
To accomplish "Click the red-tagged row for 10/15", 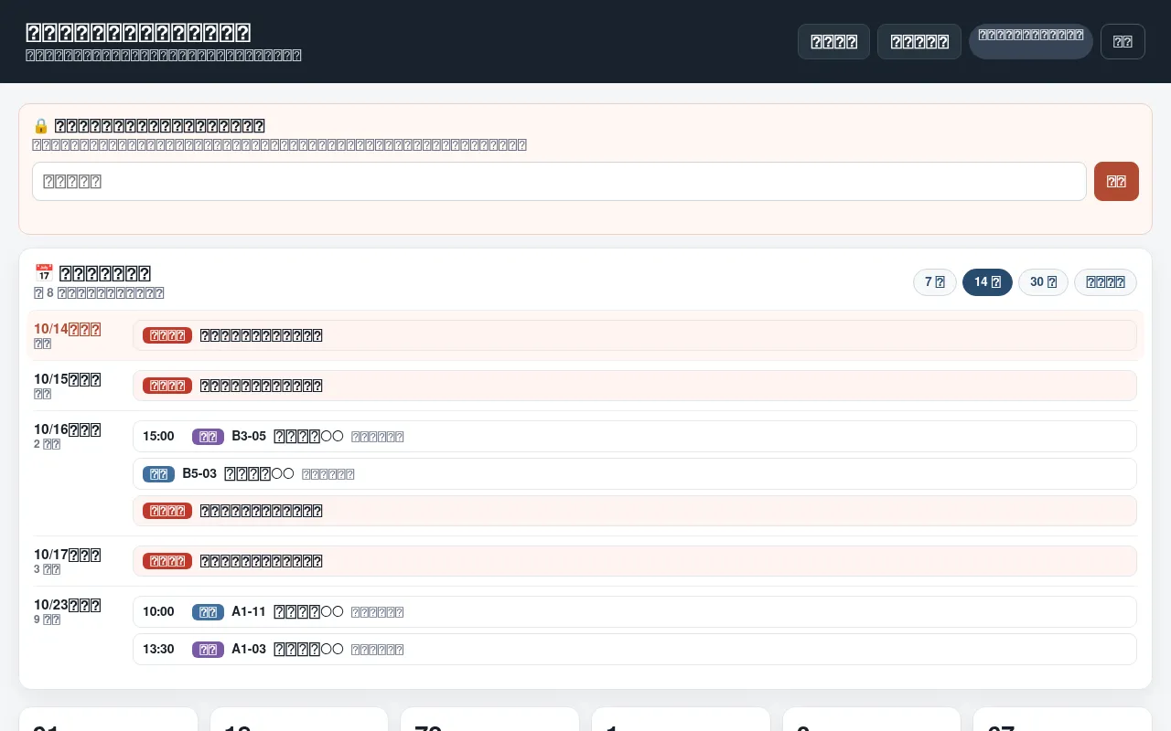I will pos(635,386).
